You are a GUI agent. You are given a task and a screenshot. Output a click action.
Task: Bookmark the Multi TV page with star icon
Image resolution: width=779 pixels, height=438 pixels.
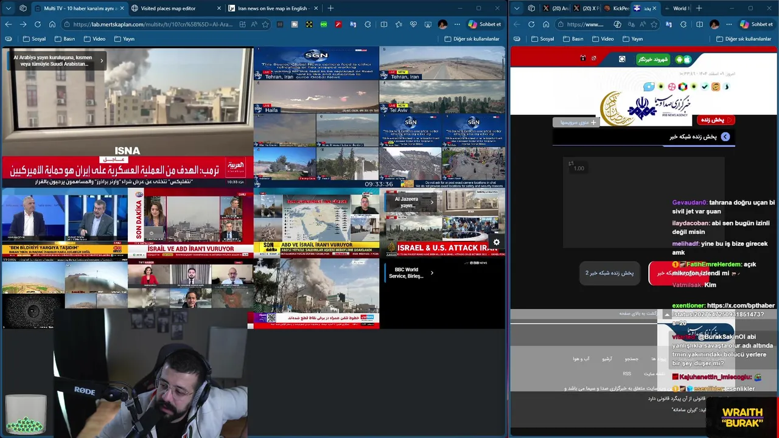(x=265, y=24)
